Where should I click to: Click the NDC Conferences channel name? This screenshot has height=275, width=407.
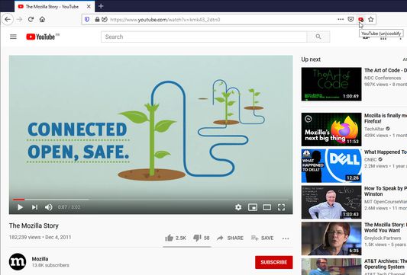click(383, 78)
